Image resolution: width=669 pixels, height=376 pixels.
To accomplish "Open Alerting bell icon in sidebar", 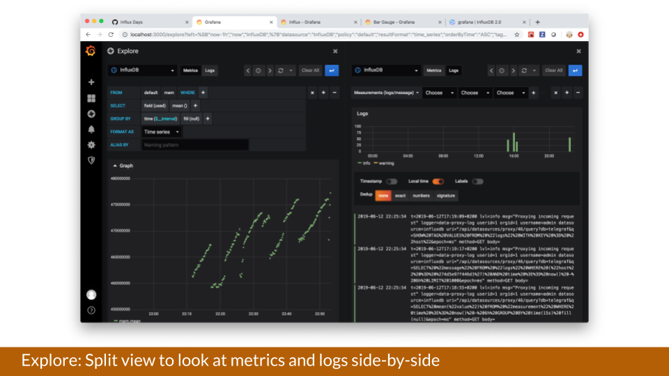I will click(91, 130).
